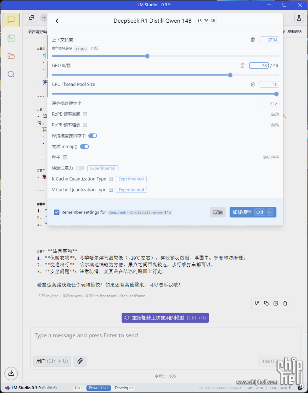Toggle 保持模型在内存中 switch
Image resolution: width=308 pixels, height=393 pixels.
pyautogui.click(x=93, y=136)
